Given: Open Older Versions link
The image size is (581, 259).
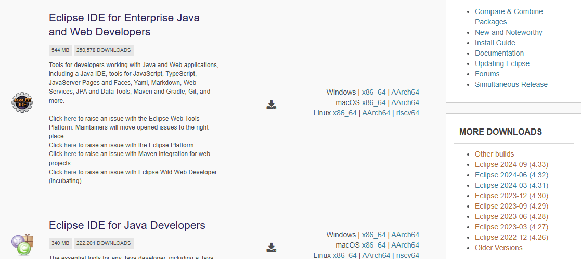Looking at the screenshot, I should [x=498, y=247].
